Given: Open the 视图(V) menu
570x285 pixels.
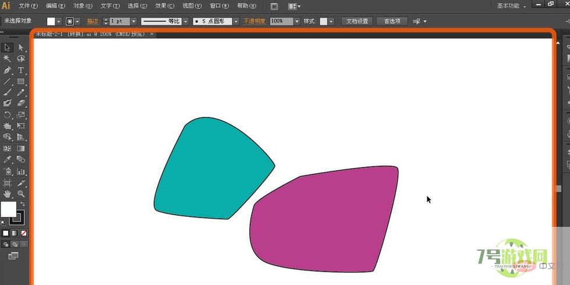Looking at the screenshot, I should (192, 6).
